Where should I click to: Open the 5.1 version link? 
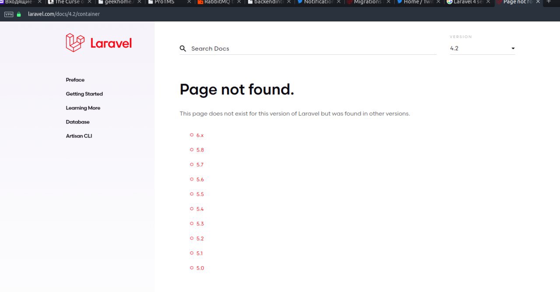[199, 253]
